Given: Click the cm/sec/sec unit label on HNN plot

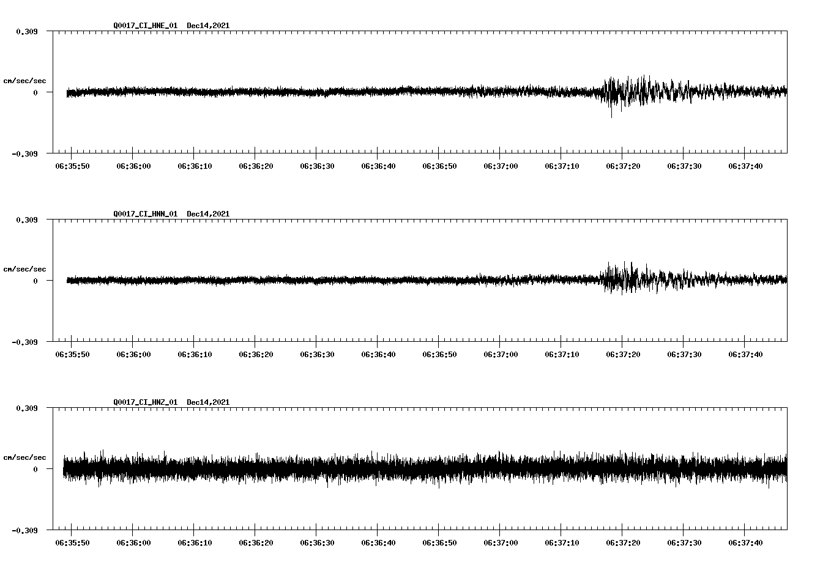Looking at the screenshot, I should coord(24,269).
